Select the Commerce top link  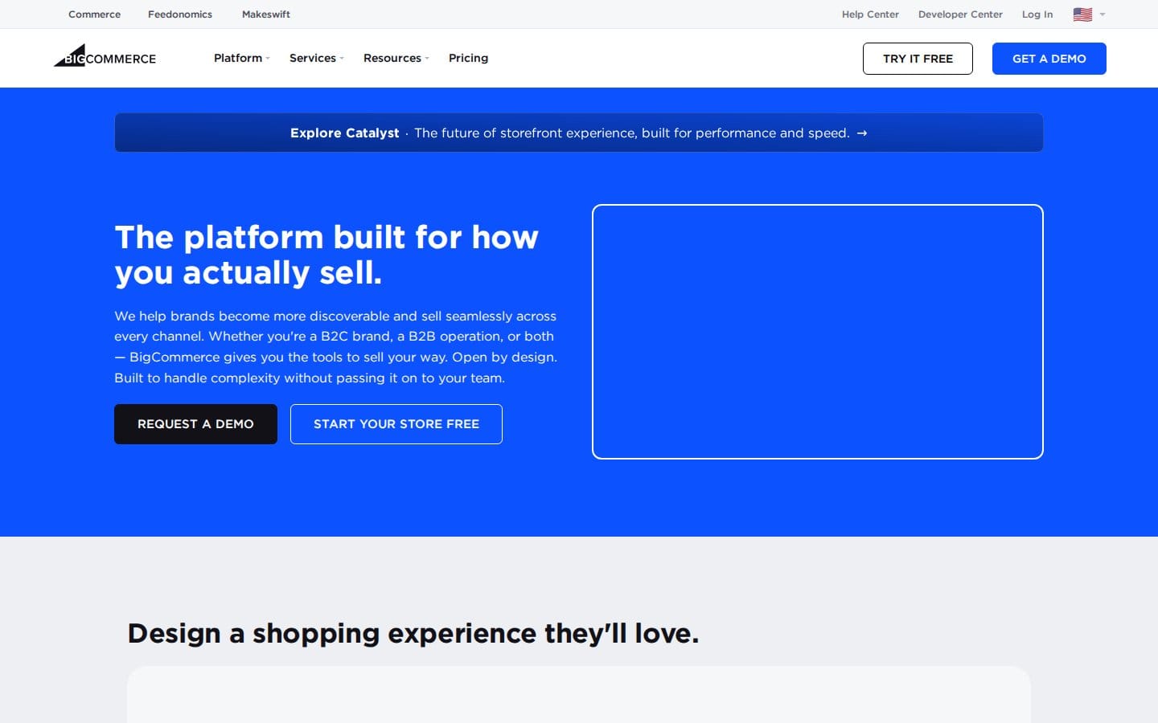coord(94,14)
